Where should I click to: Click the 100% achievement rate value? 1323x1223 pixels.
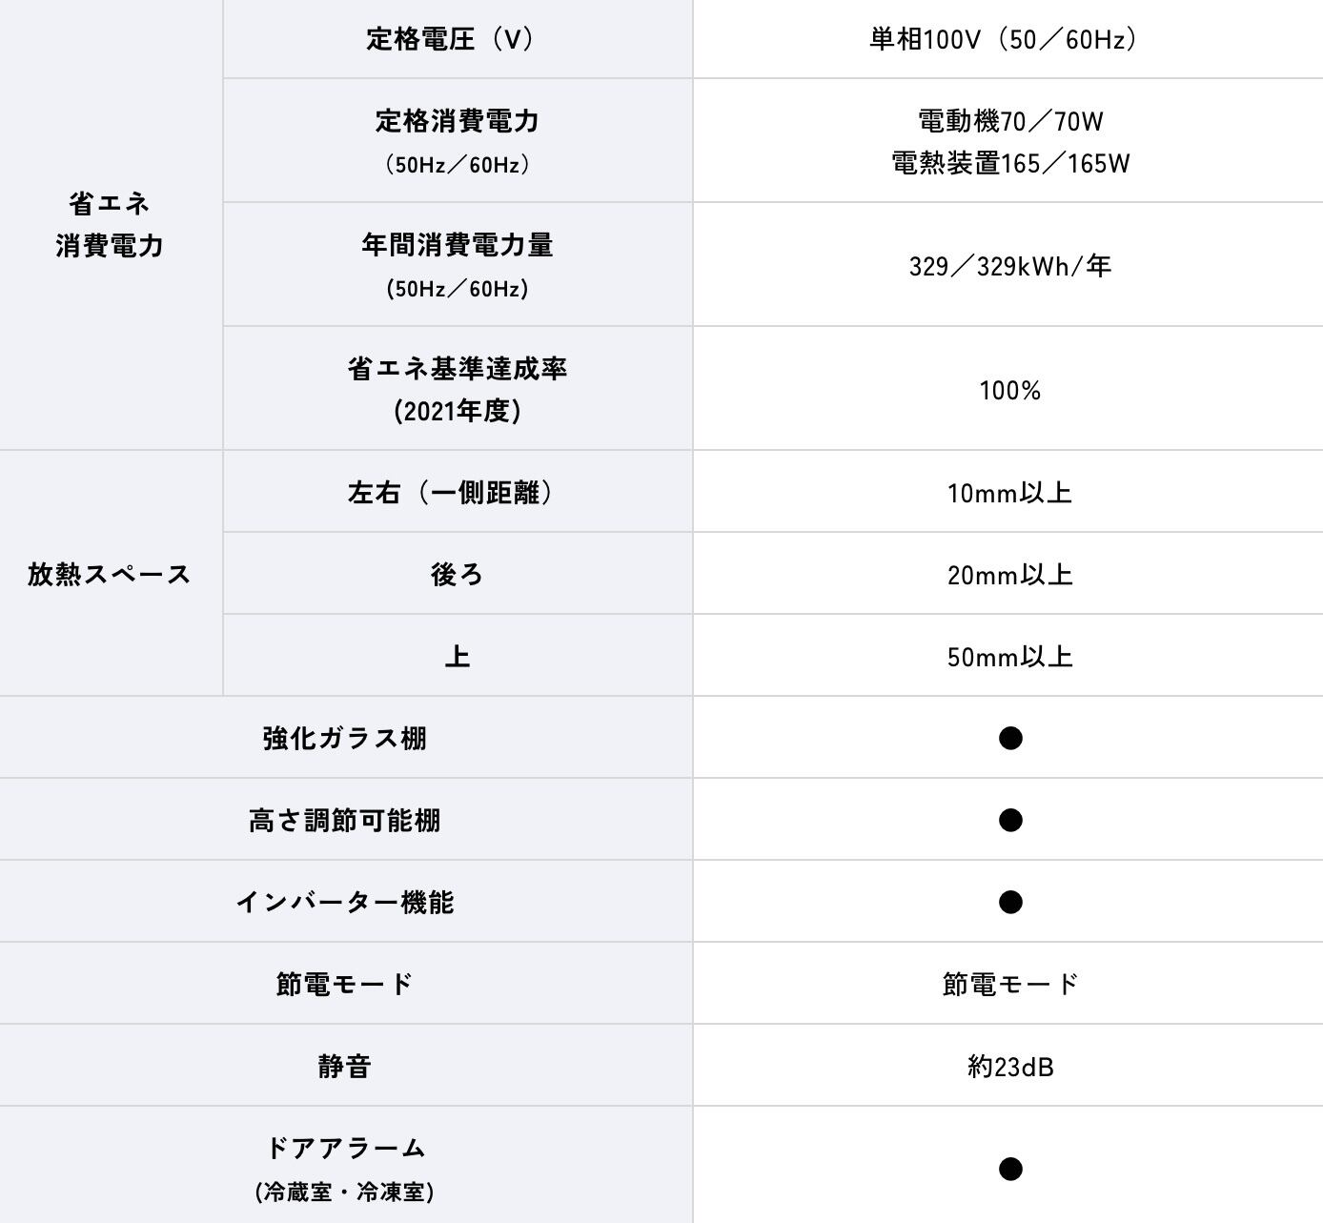[x=1010, y=390]
